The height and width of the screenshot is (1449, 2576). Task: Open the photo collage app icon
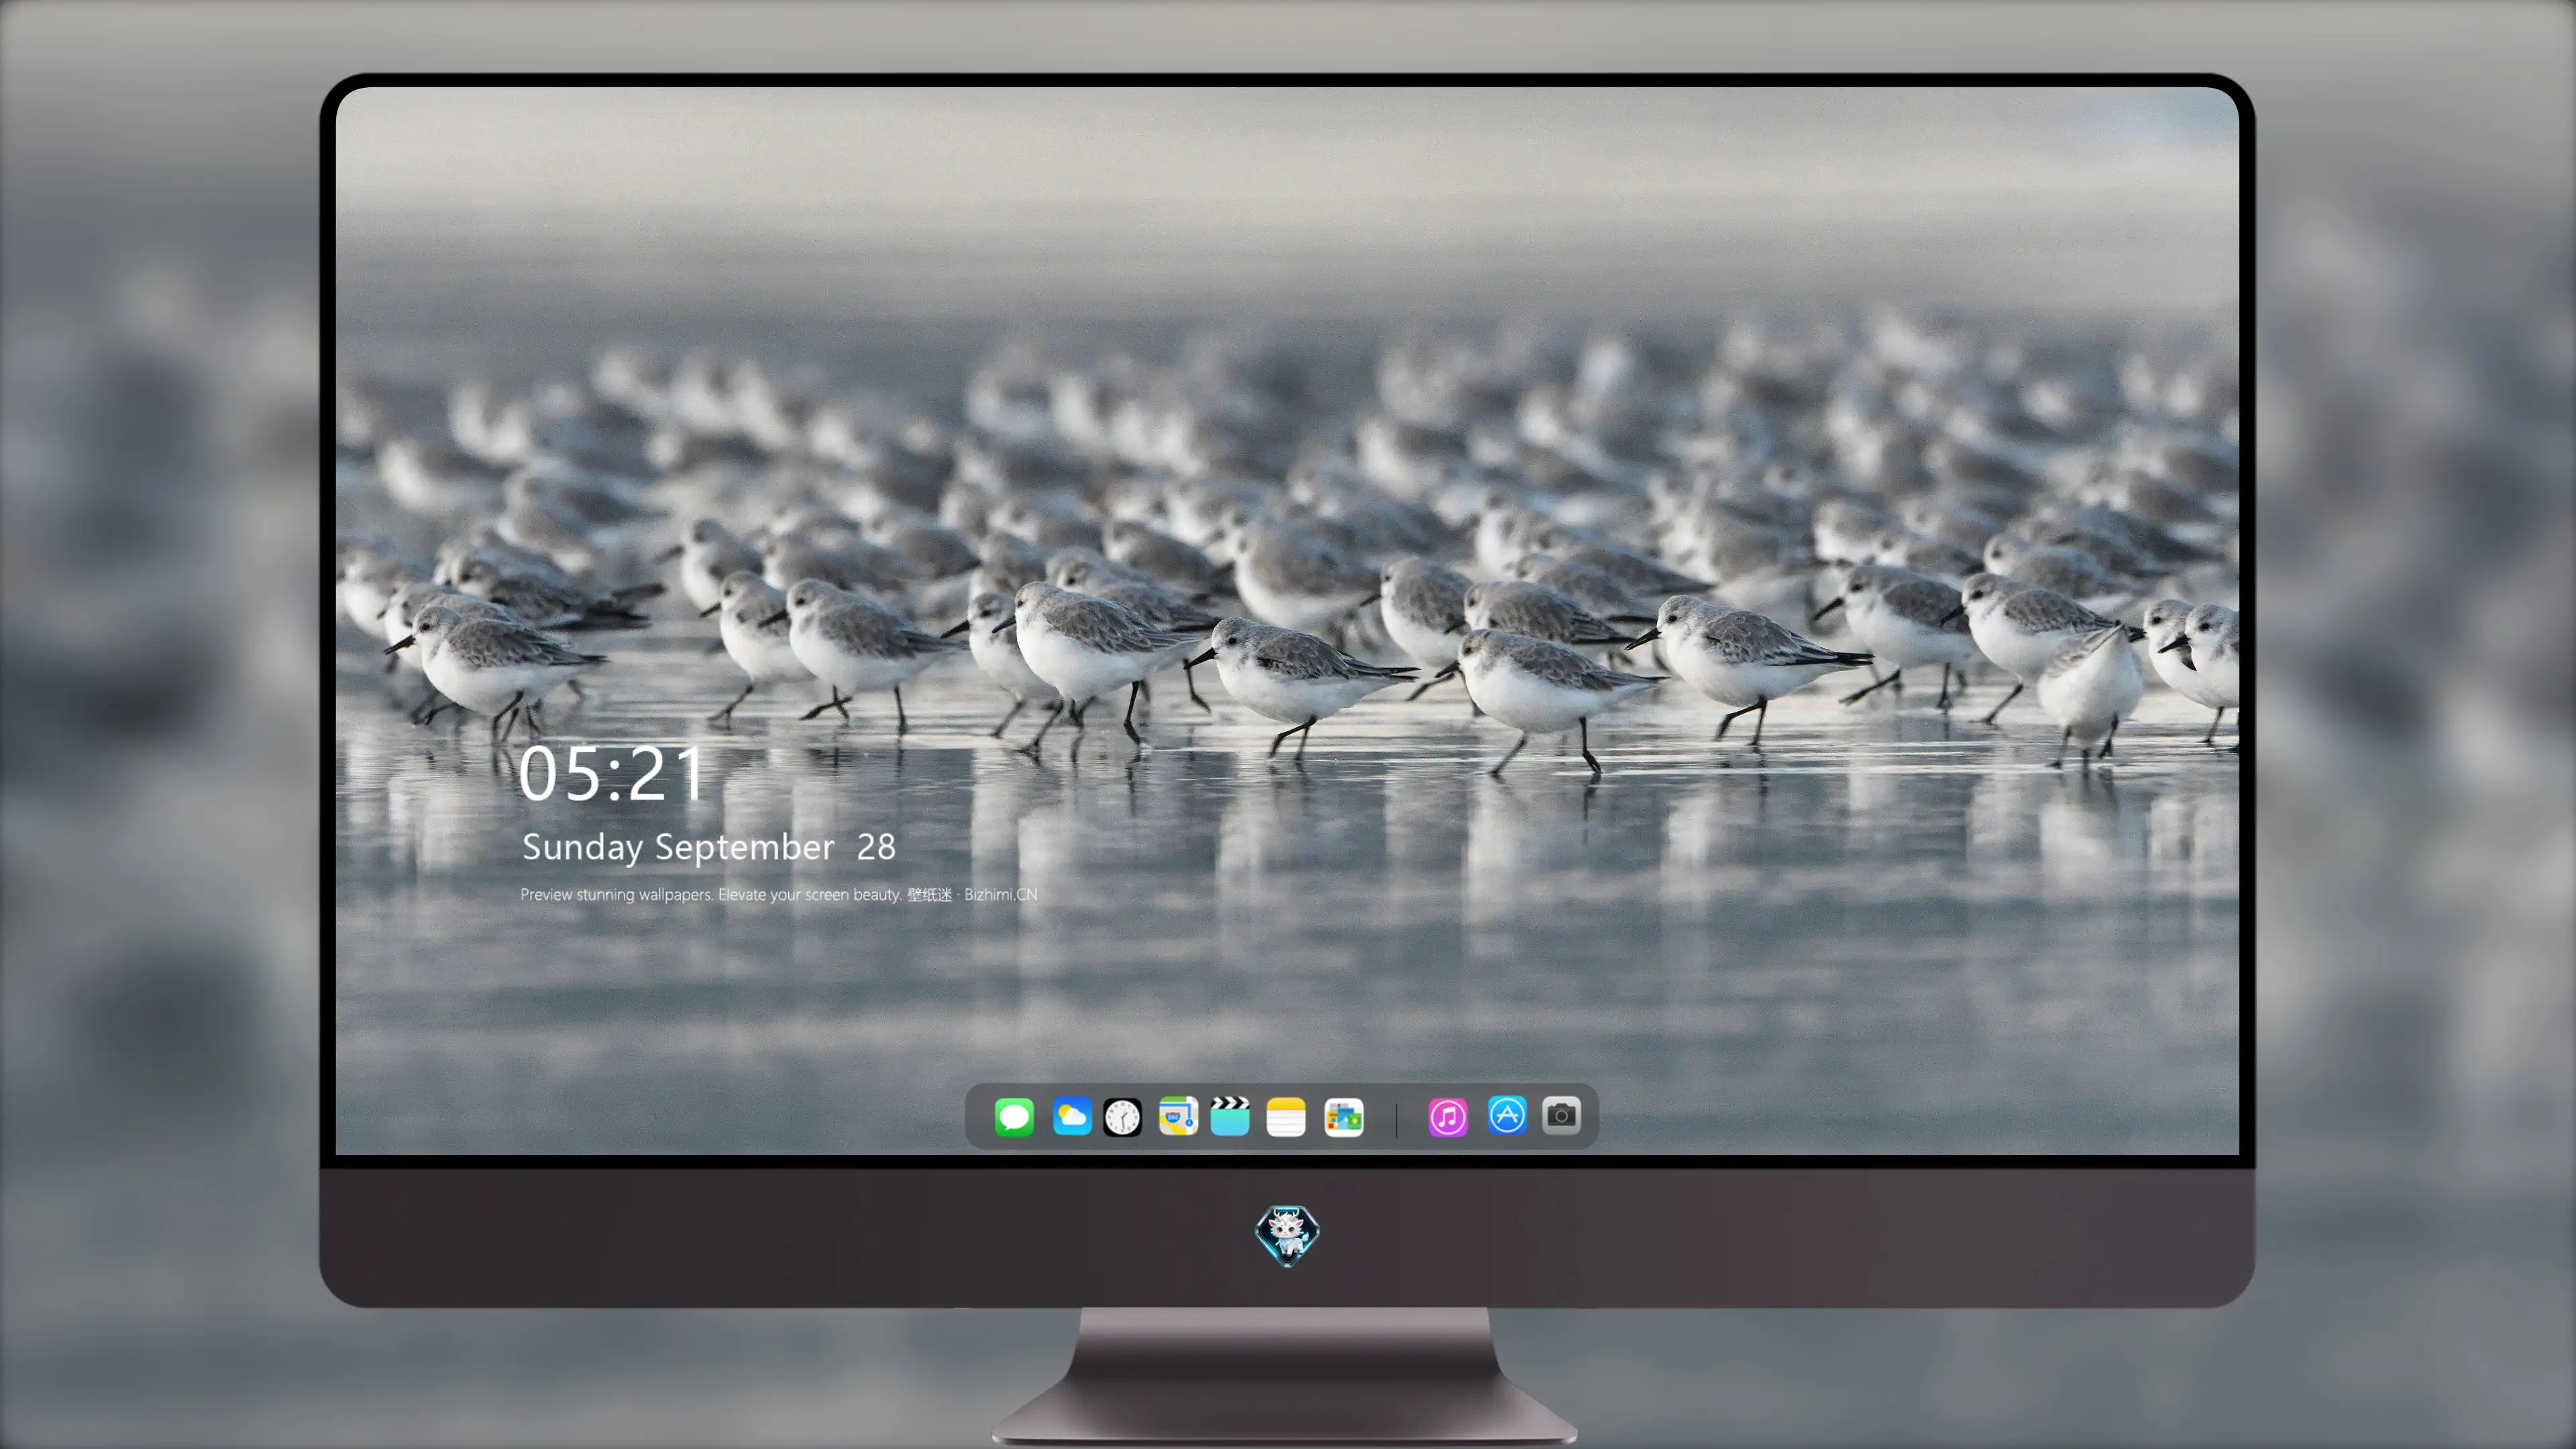[1344, 1117]
